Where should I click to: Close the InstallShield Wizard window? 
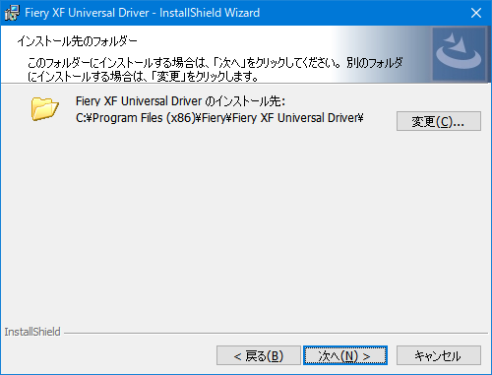pyautogui.click(x=476, y=13)
